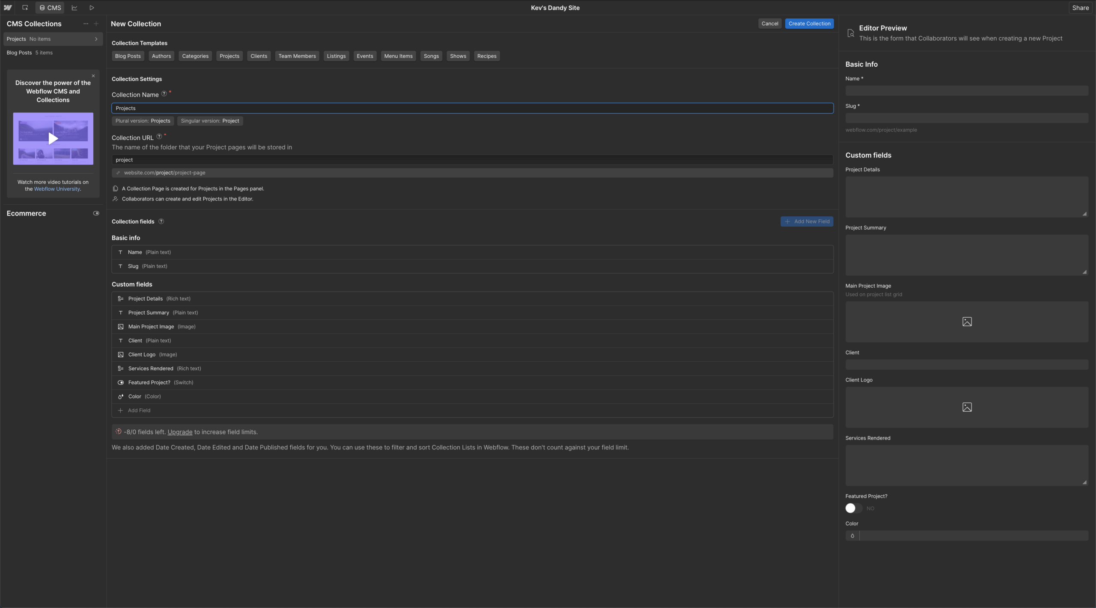Open the Collection Name help icon
1096x608 pixels.
tap(164, 94)
